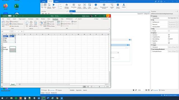Viewport: 179px width, 100px height.
Task: Select the Sheet1 tab
Action: pyautogui.click(x=13, y=84)
